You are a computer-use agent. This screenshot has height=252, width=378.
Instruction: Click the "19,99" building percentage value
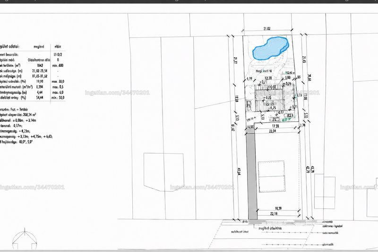40,81
